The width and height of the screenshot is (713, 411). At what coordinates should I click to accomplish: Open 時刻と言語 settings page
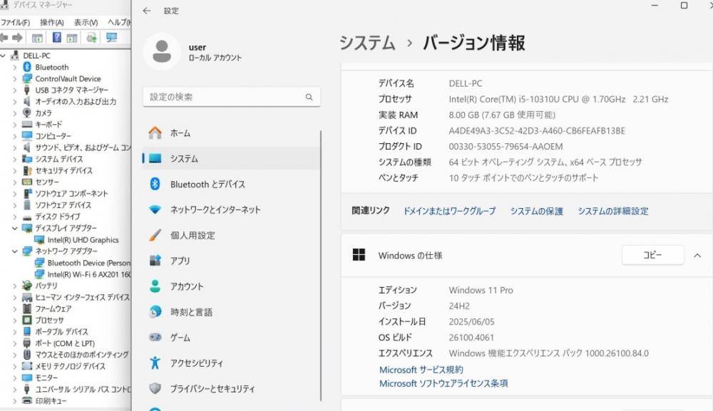click(x=231, y=312)
